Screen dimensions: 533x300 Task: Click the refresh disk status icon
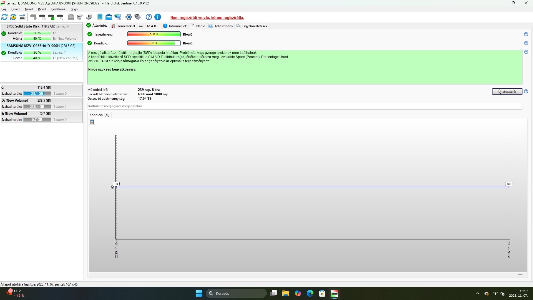pyautogui.click(x=4, y=17)
